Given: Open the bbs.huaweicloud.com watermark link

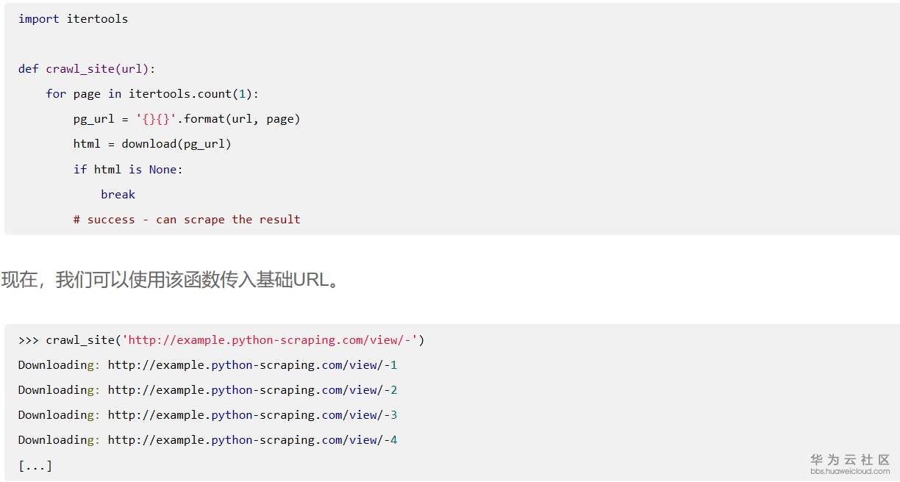Looking at the screenshot, I should pyautogui.click(x=850, y=471).
